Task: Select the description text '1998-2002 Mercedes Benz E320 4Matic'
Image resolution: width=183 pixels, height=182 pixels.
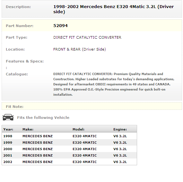Action: [x=99, y=7]
